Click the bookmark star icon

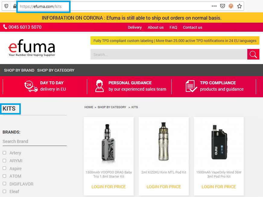pos(239,6)
